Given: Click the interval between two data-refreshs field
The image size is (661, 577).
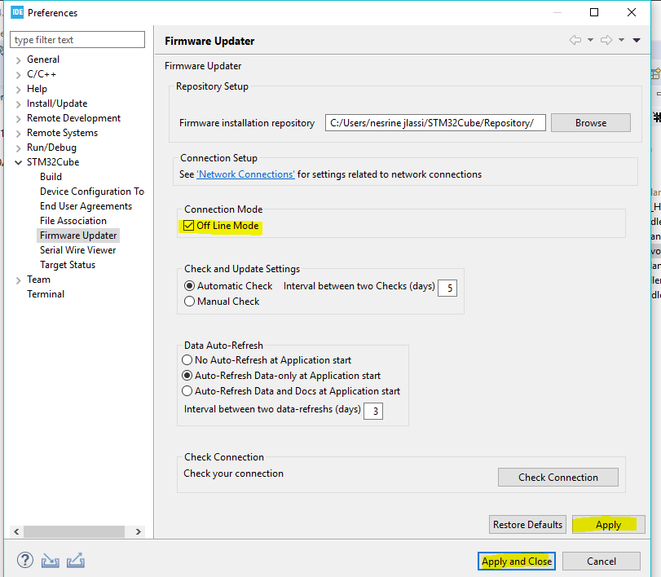Looking at the screenshot, I should pyautogui.click(x=373, y=411).
